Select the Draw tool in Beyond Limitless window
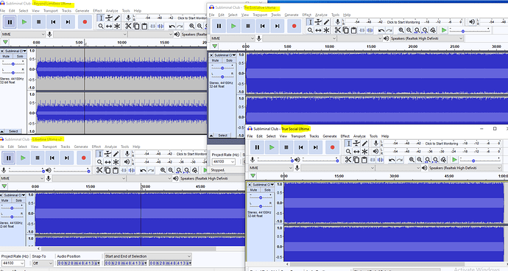Screen dimensions: 508x271 click(x=117, y=18)
